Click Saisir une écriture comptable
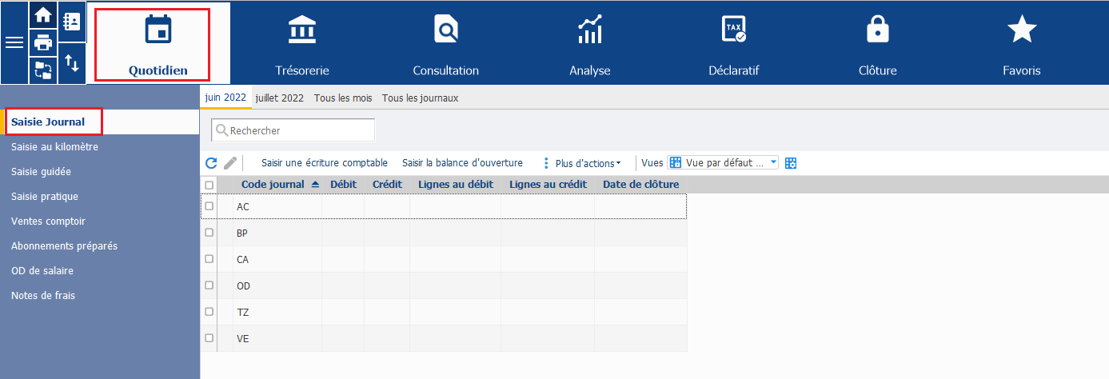 [x=325, y=163]
